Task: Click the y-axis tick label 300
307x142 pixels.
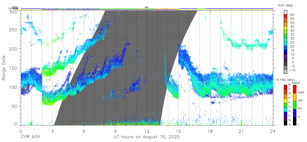Action: pyautogui.click(x=13, y=12)
